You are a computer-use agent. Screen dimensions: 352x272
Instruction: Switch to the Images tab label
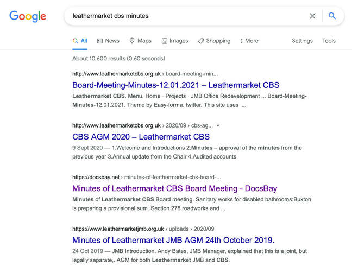pyautogui.click(x=179, y=41)
